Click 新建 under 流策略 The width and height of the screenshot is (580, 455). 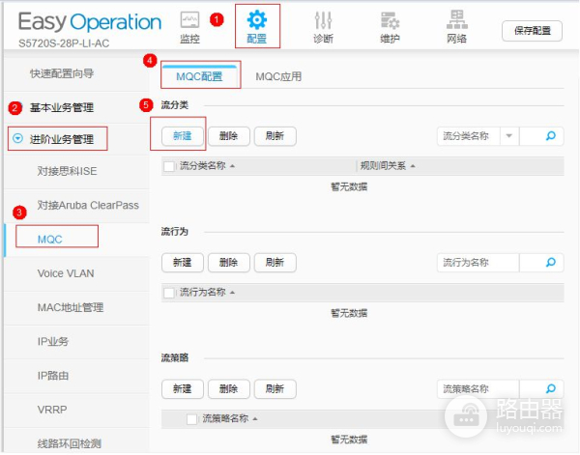pyautogui.click(x=183, y=389)
